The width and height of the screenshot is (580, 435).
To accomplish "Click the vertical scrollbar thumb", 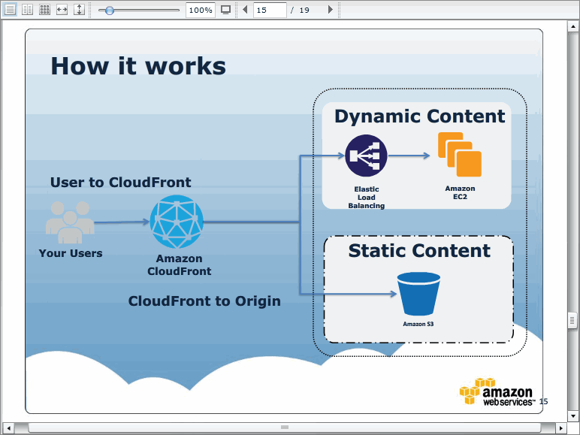I will (x=572, y=321).
